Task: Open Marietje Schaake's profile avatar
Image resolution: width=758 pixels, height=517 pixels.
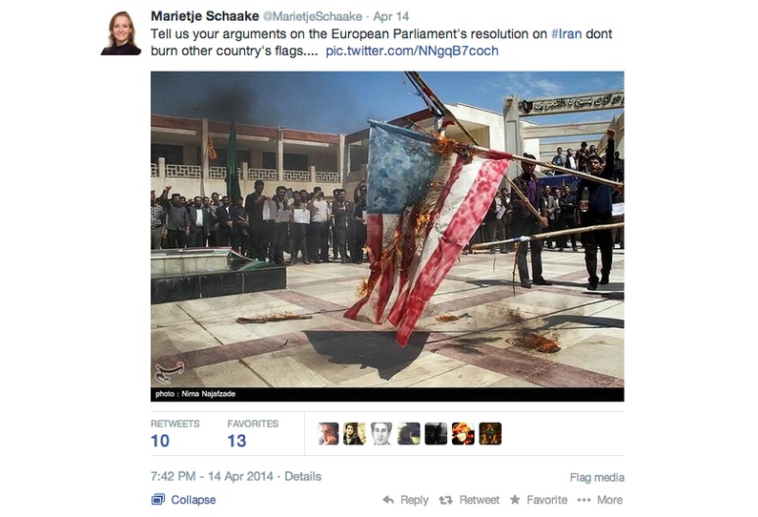Action: 121,33
